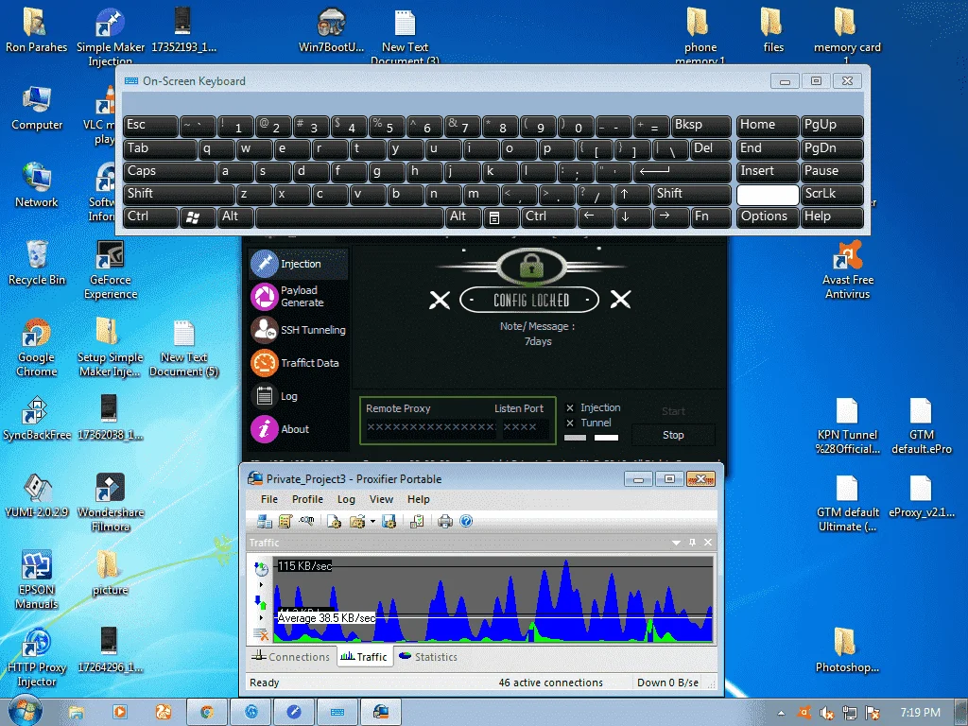Screen dimensions: 968x726
Task: Select Avast Free Antivirus desktop icon
Action: [x=847, y=270]
